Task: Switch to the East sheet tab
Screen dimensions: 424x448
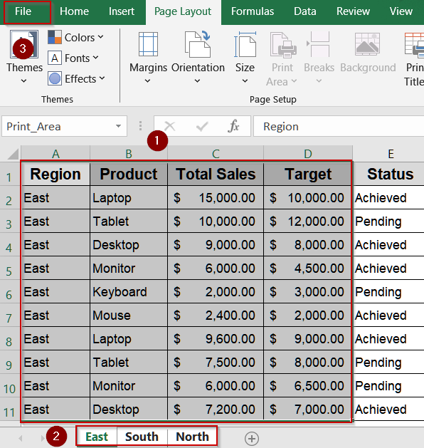Action: coord(97,437)
